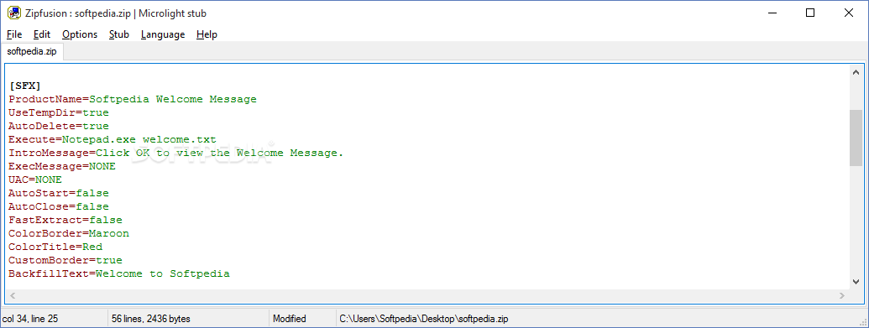Open the File menu

14,34
